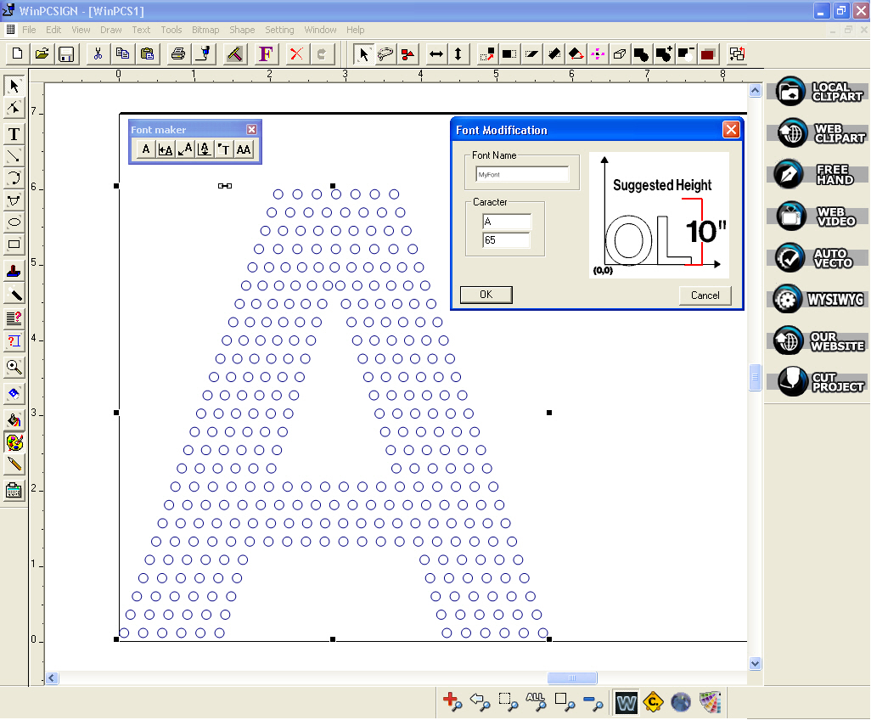The width and height of the screenshot is (871, 720).
Task: Click the horizontal scrollbar below the canvas
Action: [571, 678]
